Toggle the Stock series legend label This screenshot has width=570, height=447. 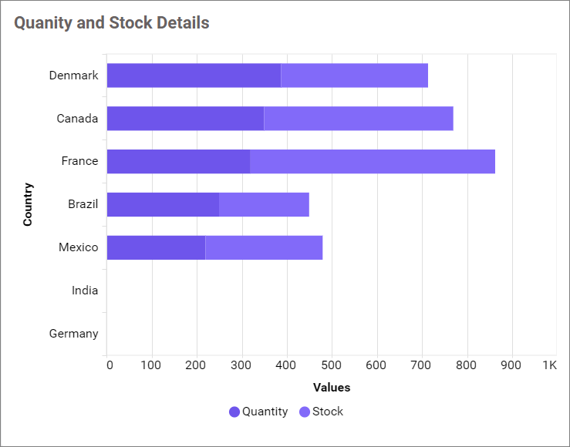(328, 412)
